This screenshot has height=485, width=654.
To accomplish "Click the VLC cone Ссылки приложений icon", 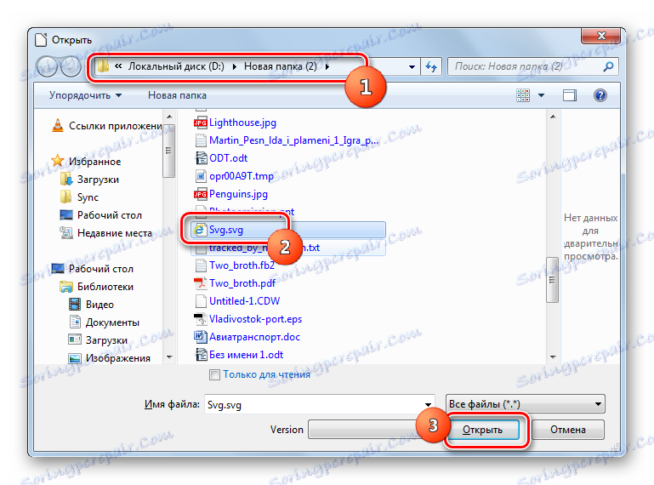I will [x=58, y=125].
